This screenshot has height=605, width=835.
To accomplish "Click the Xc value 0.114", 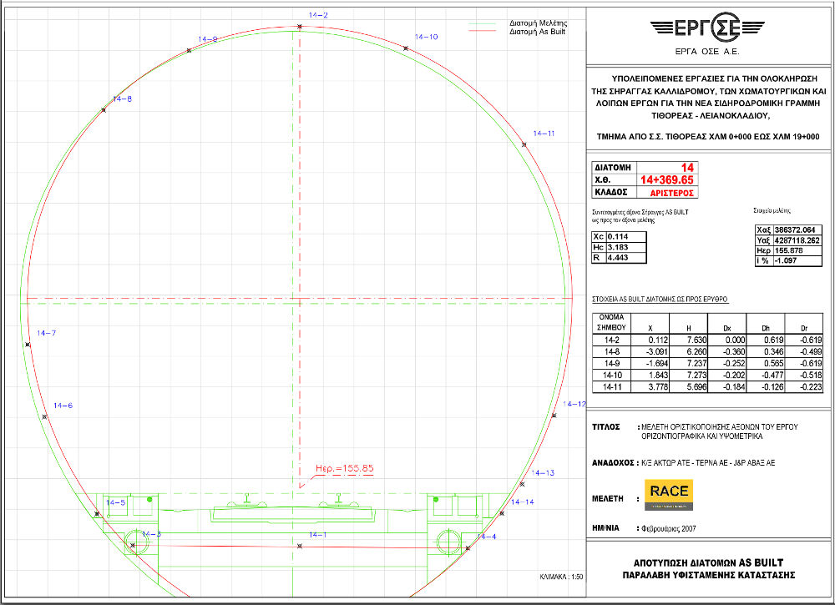I will pyautogui.click(x=618, y=236).
